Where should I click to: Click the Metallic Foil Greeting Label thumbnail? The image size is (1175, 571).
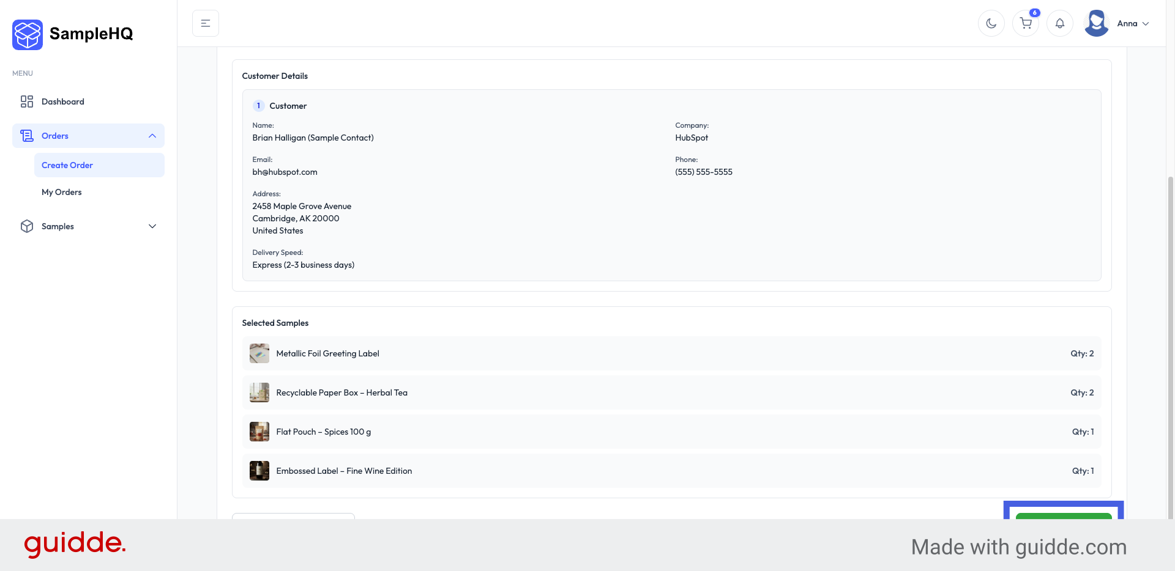coord(259,353)
